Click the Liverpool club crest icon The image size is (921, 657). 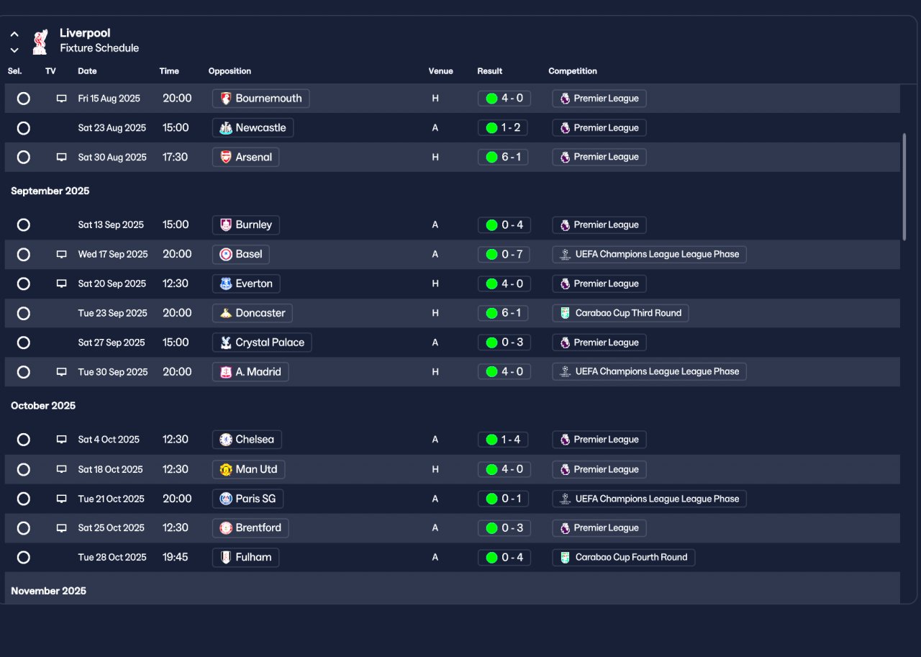[x=40, y=42]
